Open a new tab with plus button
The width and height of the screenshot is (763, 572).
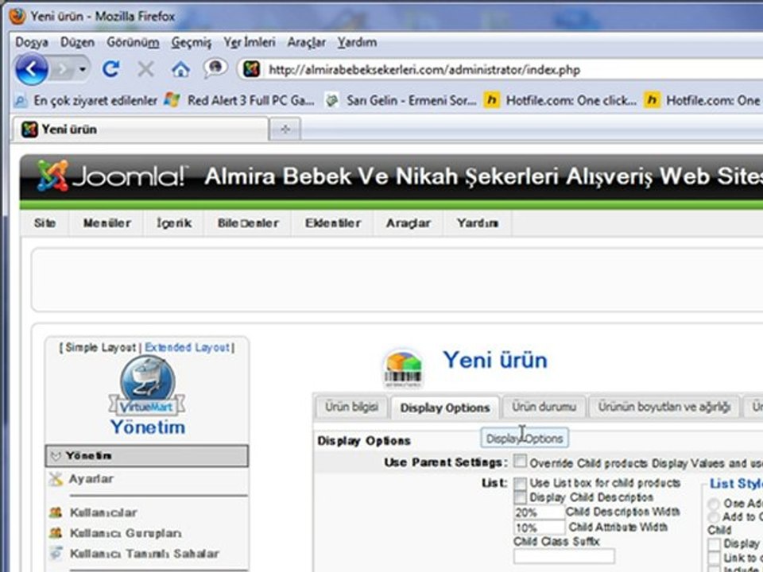point(285,129)
